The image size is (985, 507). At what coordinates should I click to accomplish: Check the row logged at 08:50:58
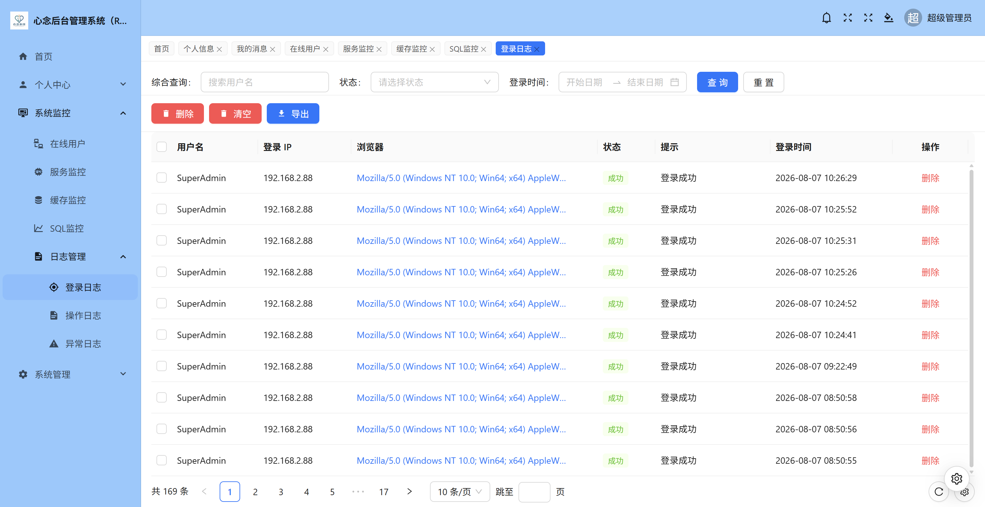162,398
